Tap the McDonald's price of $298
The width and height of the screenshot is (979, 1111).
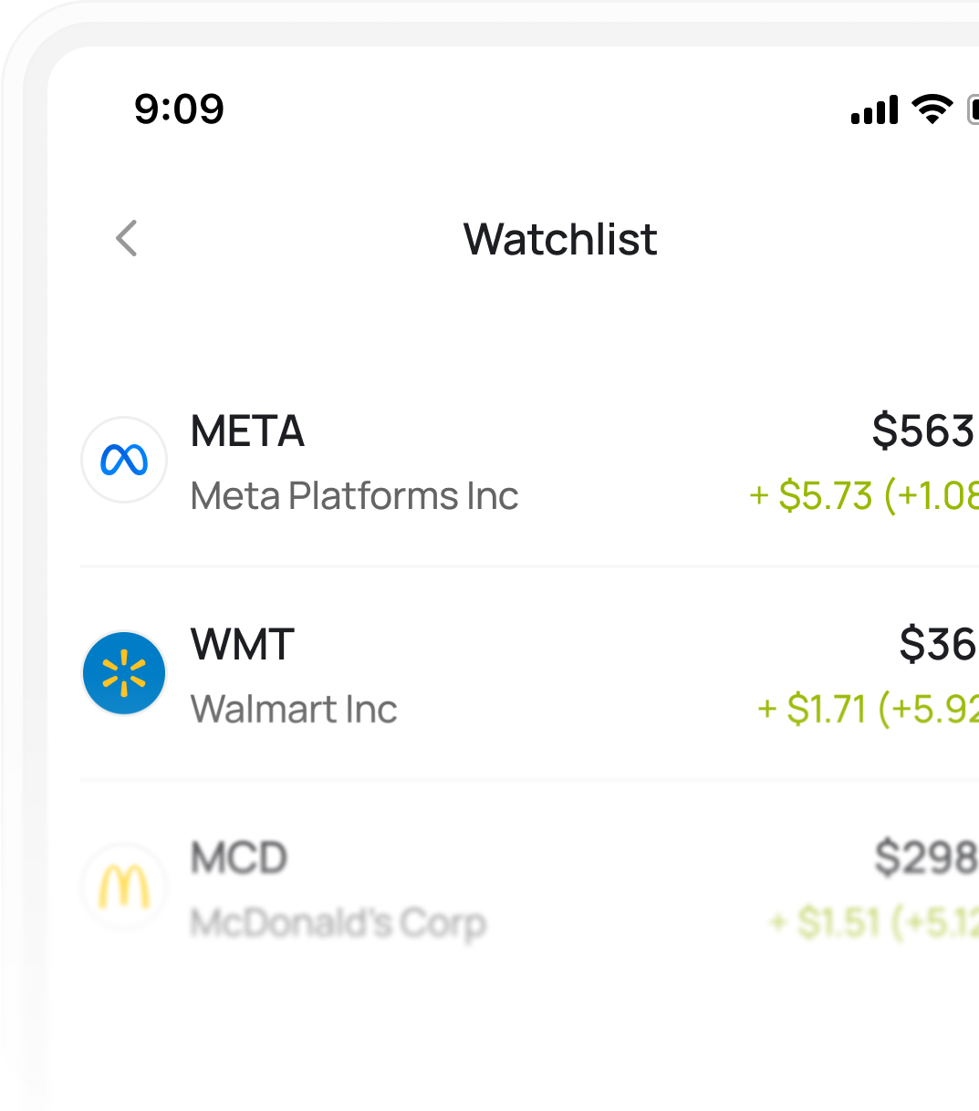click(x=925, y=858)
